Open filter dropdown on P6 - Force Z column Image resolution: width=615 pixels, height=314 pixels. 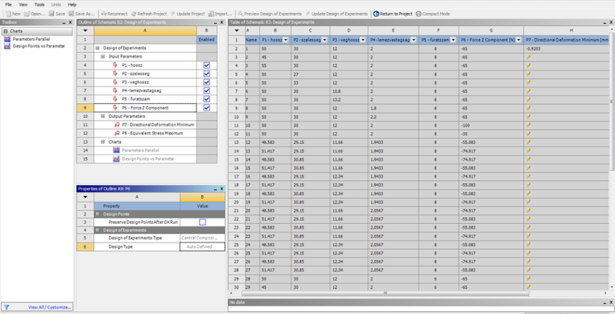519,40
